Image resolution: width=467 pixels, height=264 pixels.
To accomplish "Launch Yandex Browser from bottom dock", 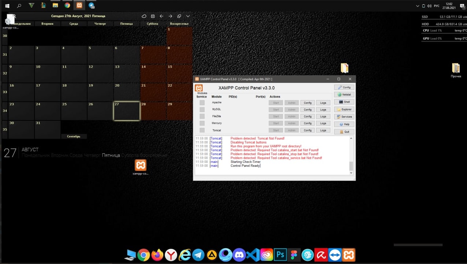I will coord(171,255).
